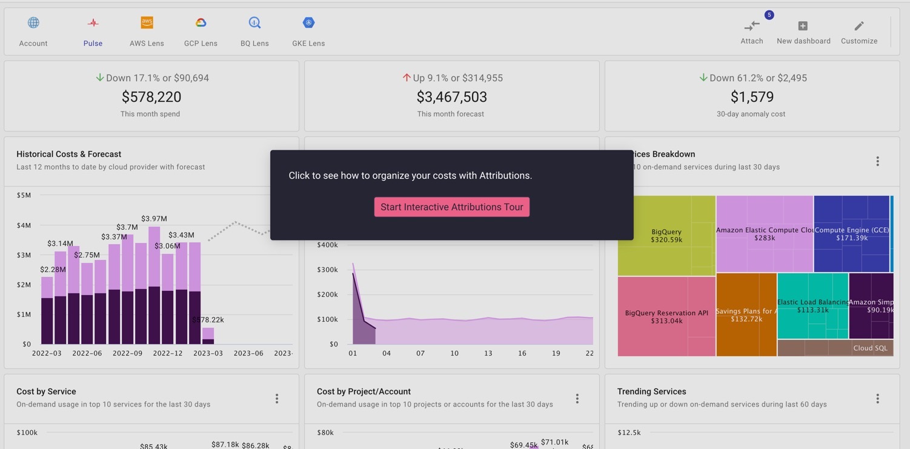Start the Interactive Attributions Tour
The image size is (910, 449).
451,207
